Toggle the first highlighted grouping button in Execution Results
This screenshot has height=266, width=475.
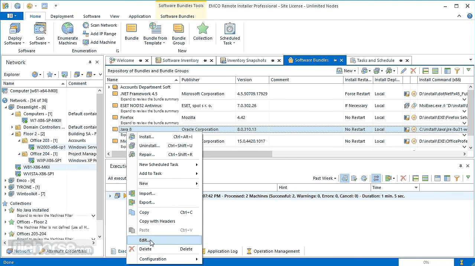click(345, 178)
